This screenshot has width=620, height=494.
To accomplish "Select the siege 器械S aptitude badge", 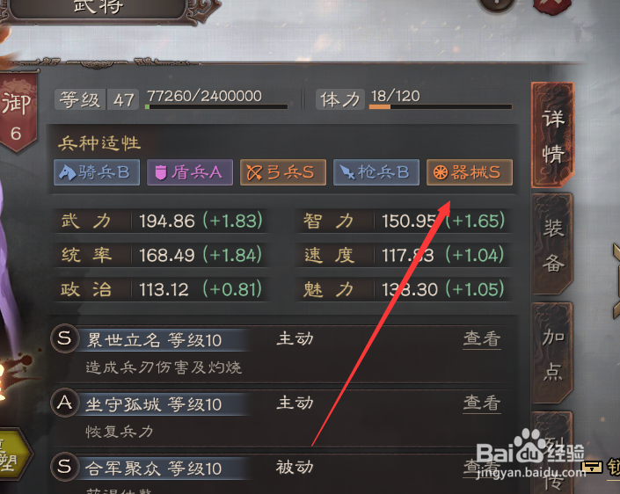I will (470, 172).
